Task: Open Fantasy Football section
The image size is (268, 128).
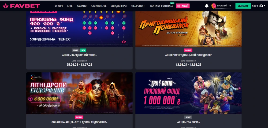Action: pos(162,6)
